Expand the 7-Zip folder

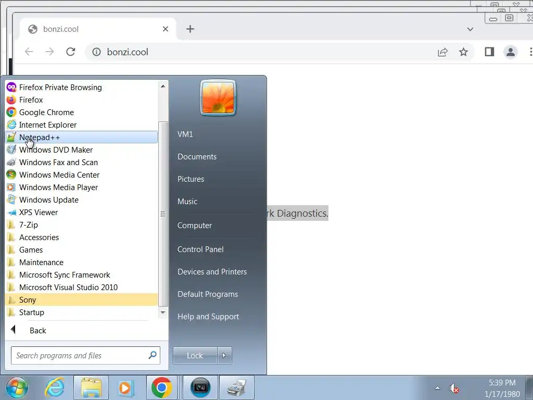point(82,225)
